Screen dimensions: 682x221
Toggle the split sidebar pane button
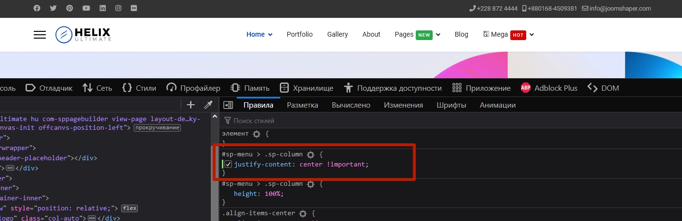[229, 105]
